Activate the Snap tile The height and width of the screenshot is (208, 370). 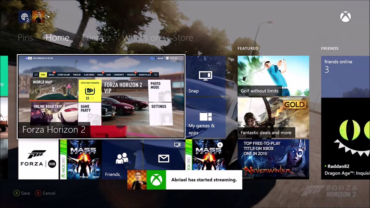206,76
